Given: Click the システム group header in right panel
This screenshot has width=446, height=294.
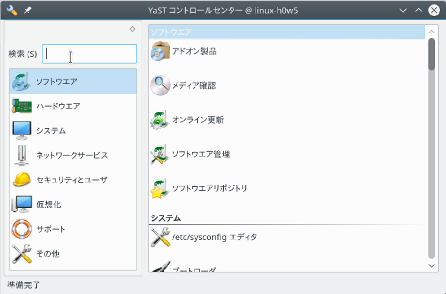Looking at the screenshot, I should point(166,218).
